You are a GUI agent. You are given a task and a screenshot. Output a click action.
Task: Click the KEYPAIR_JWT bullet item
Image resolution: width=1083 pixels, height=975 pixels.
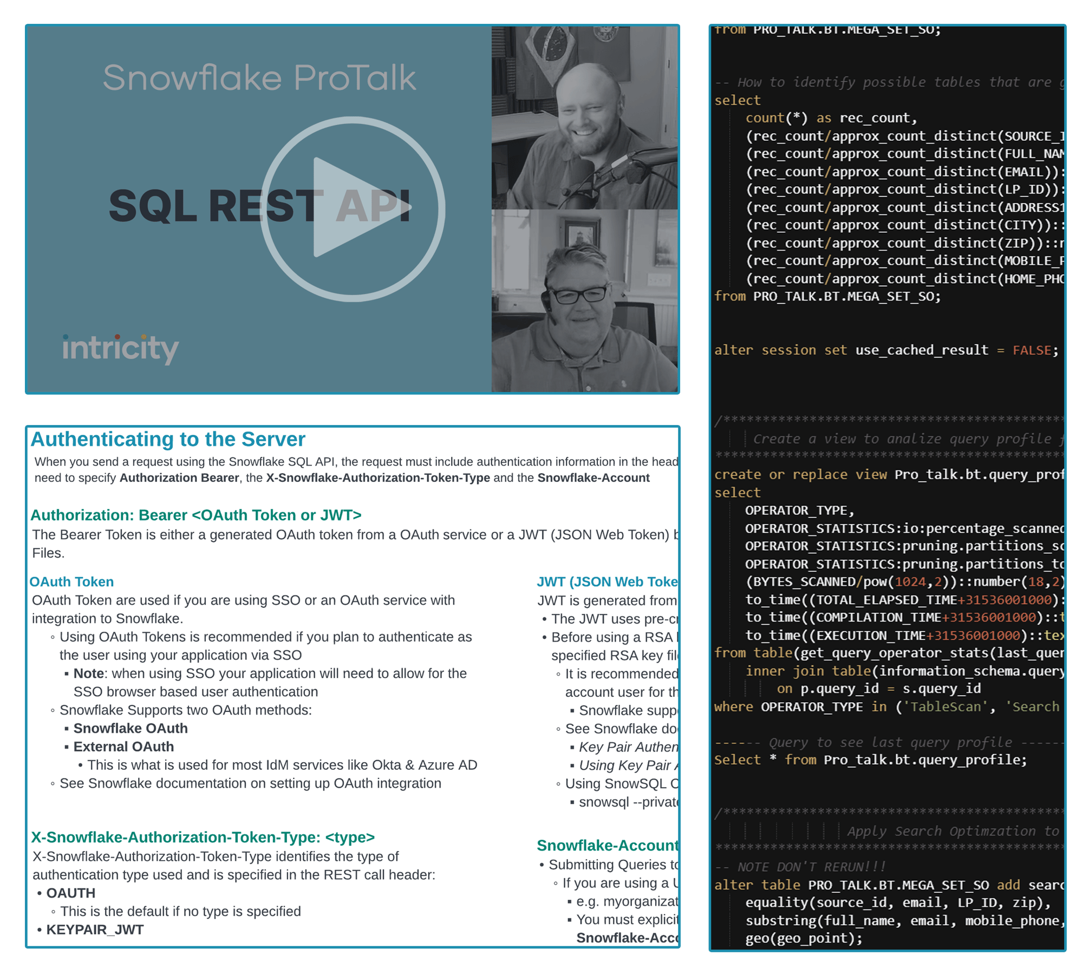[95, 930]
